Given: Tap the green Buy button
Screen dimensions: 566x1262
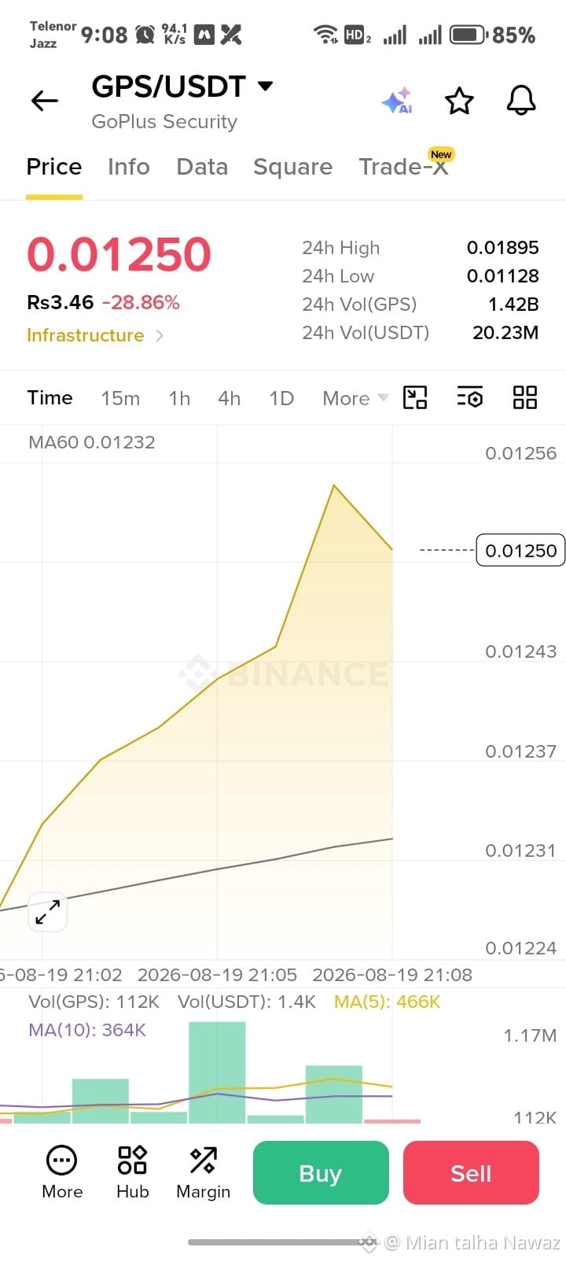Looking at the screenshot, I should tap(321, 1172).
